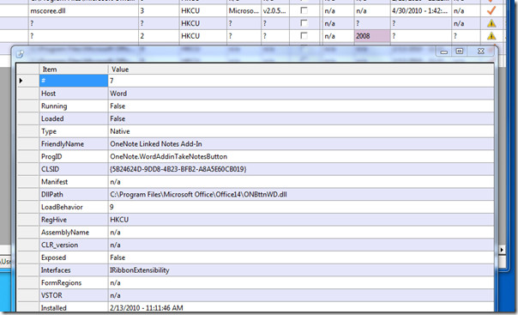Toggle checkbox in first question-mark row
518x315 pixels.
pyautogui.click(x=304, y=23)
